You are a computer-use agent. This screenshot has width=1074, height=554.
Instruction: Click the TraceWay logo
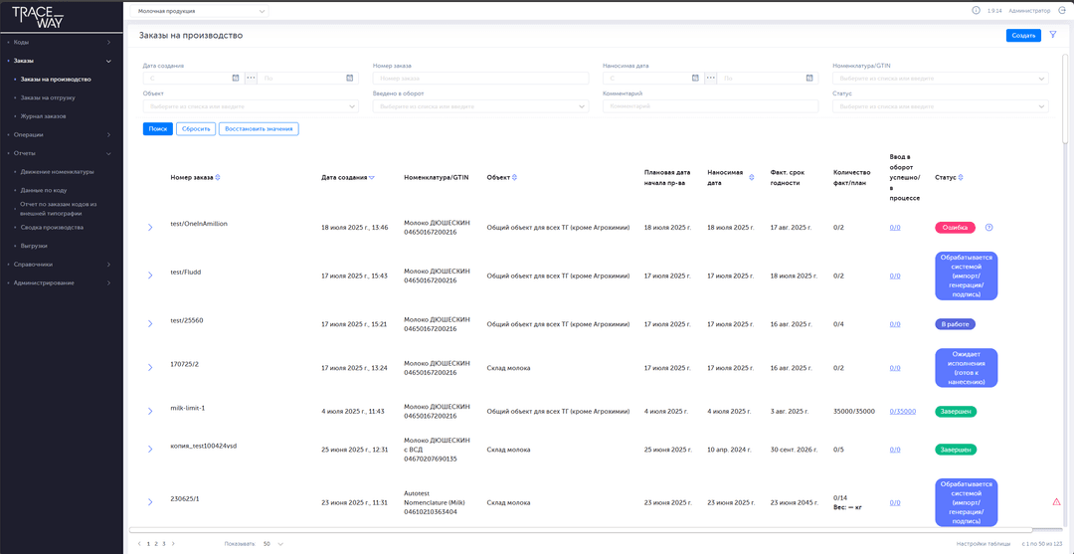[38, 17]
